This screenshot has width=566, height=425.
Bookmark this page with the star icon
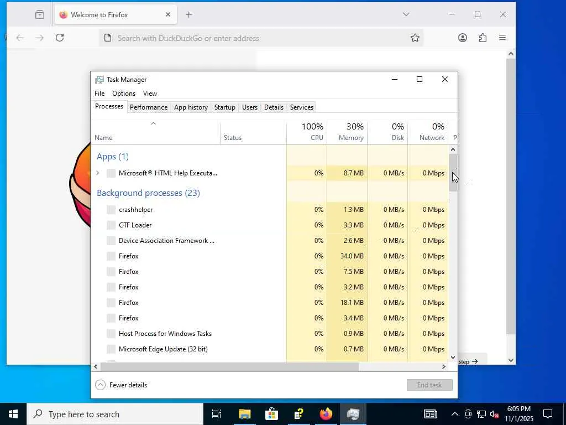pyautogui.click(x=415, y=38)
